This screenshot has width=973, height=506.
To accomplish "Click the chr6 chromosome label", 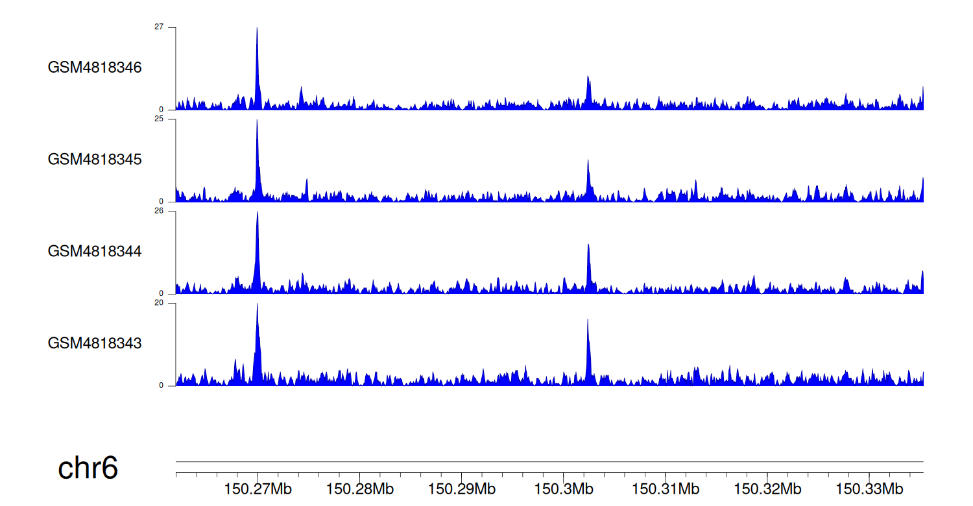I will (88, 468).
